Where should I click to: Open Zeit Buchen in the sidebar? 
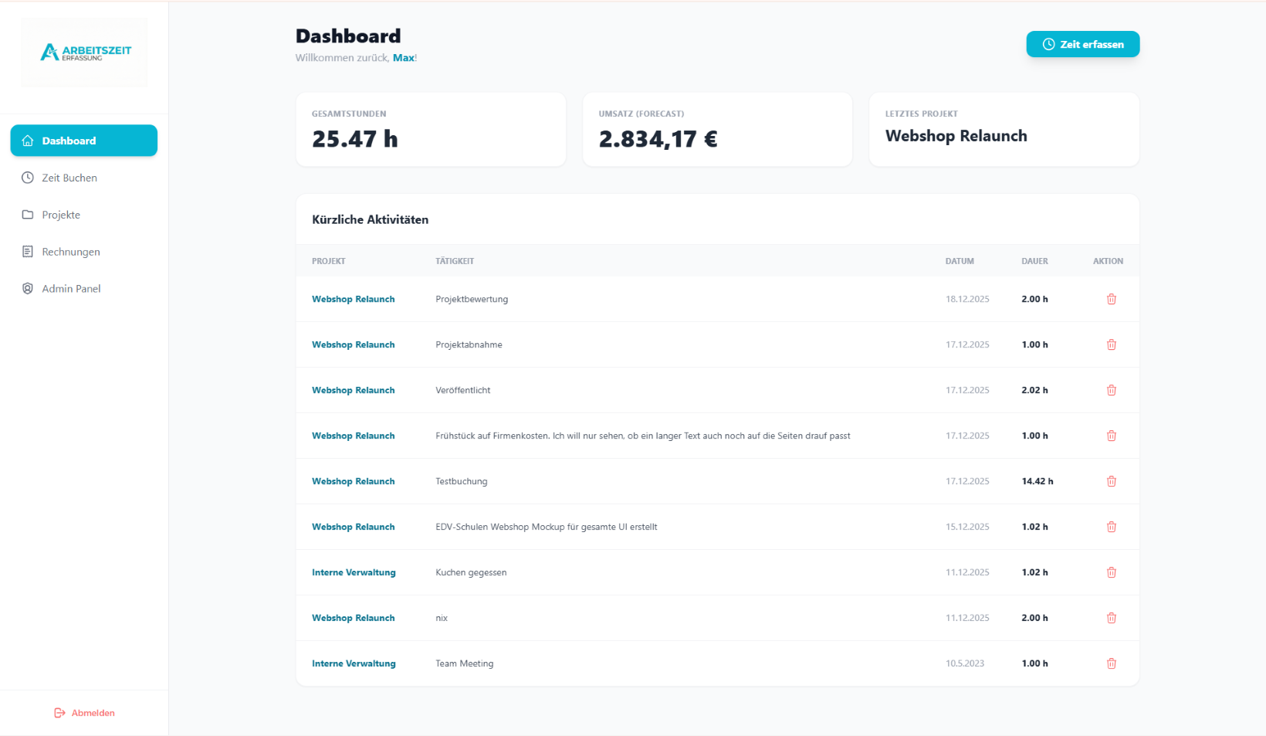coord(69,178)
